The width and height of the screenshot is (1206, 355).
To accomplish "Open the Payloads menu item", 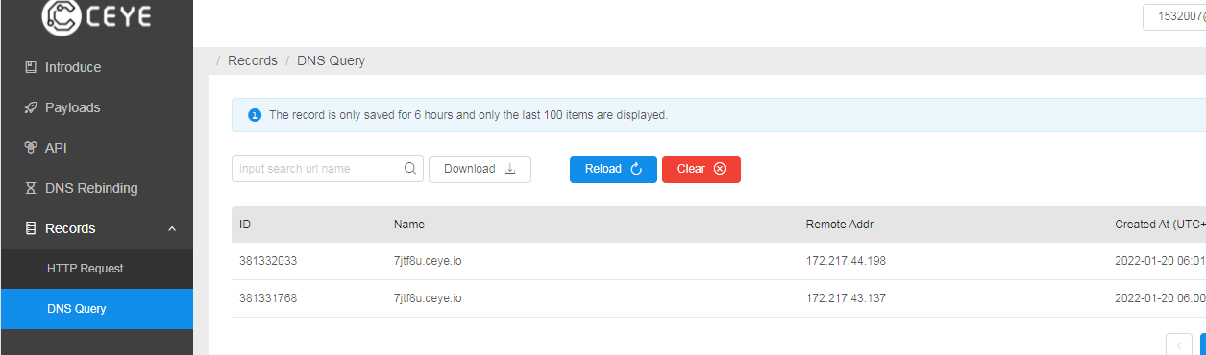I will click(x=96, y=107).
